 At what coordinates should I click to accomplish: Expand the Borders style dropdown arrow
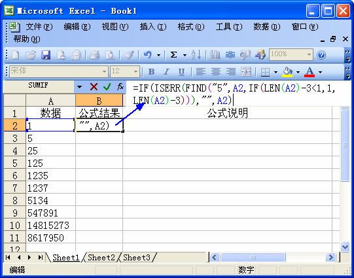(275, 72)
